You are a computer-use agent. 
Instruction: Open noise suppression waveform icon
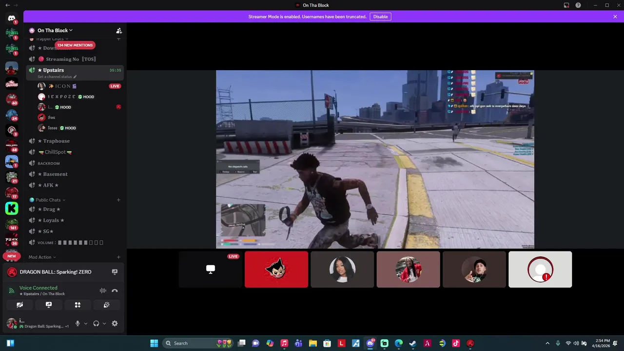tap(103, 291)
